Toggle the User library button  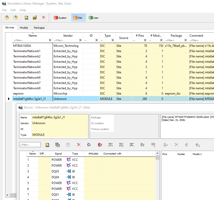94,18
